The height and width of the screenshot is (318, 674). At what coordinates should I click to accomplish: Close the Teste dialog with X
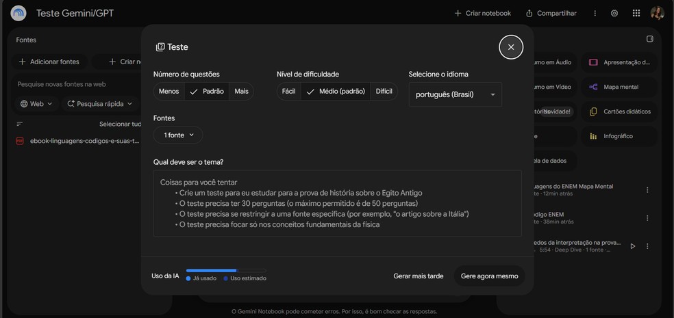(511, 47)
